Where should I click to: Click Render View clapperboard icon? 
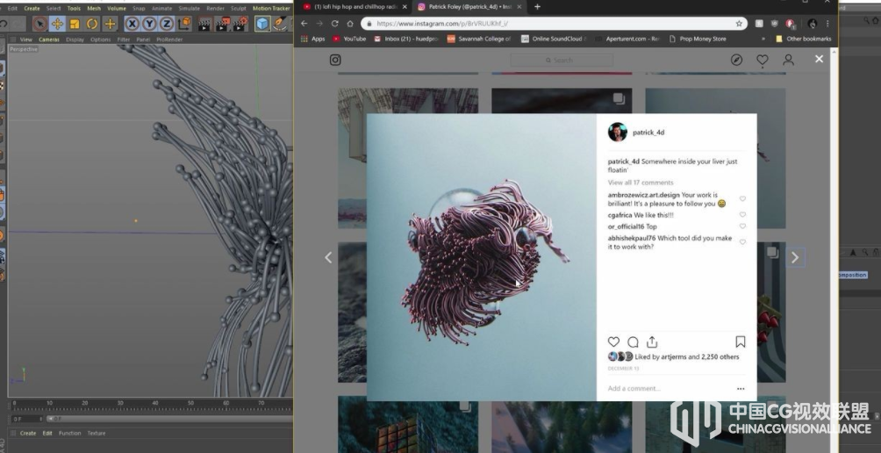pyautogui.click(x=204, y=24)
